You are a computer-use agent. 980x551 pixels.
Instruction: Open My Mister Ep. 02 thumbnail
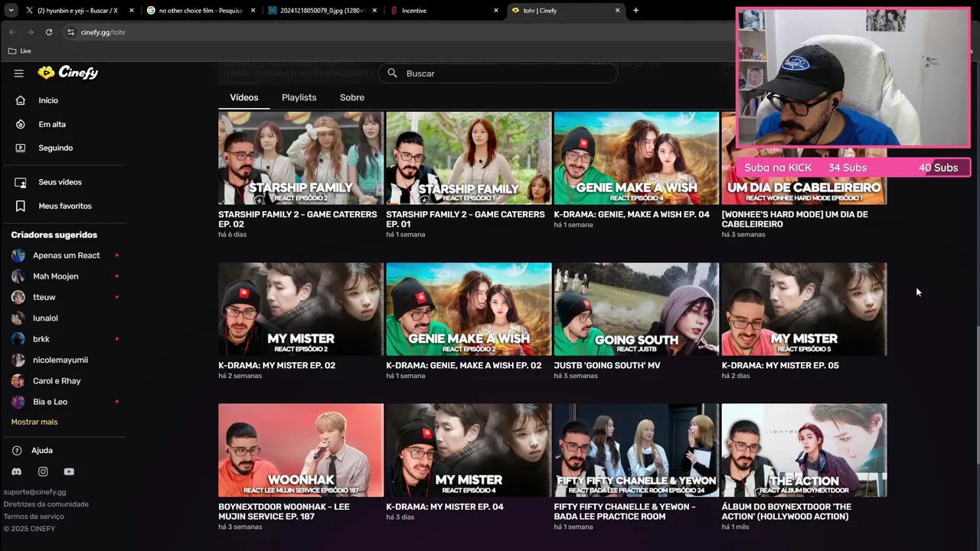301,309
